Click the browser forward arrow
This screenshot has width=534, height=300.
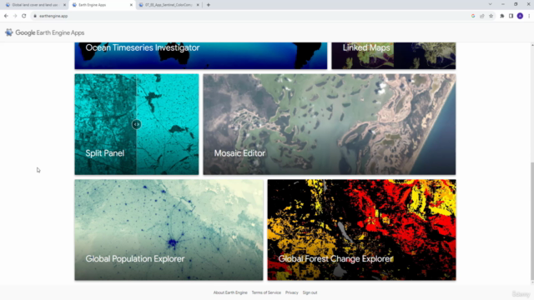[x=15, y=16]
